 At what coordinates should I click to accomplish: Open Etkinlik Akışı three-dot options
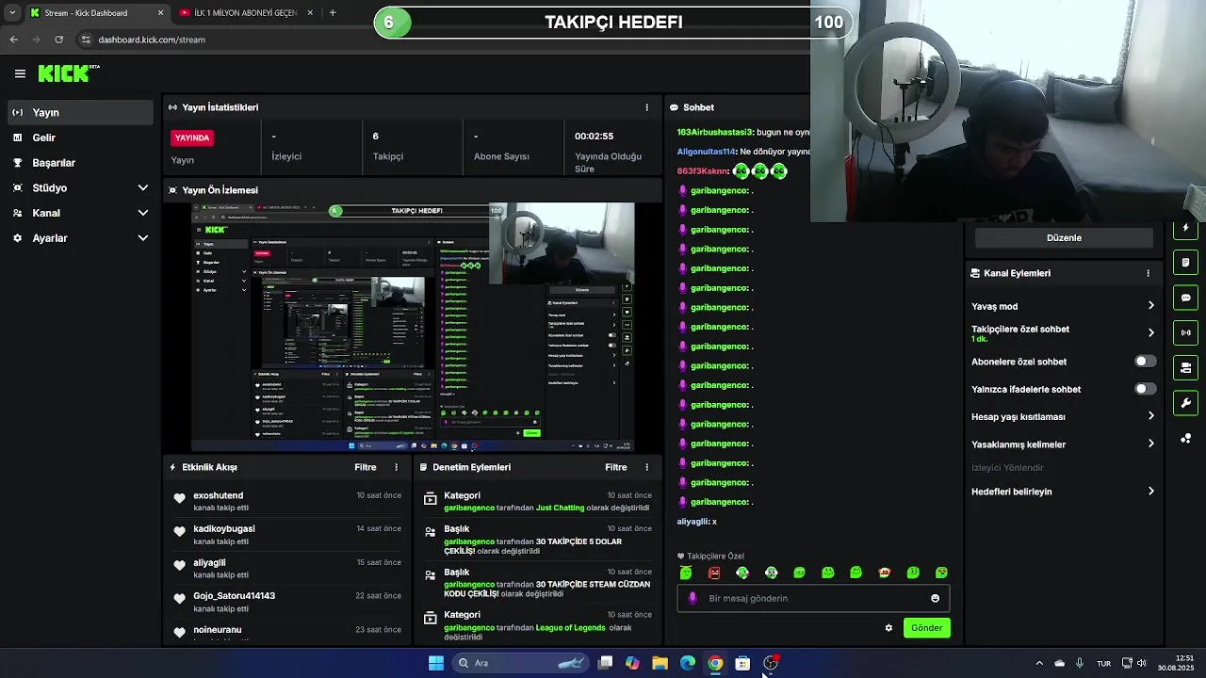396,467
